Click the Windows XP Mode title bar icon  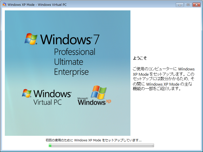[4, 5]
